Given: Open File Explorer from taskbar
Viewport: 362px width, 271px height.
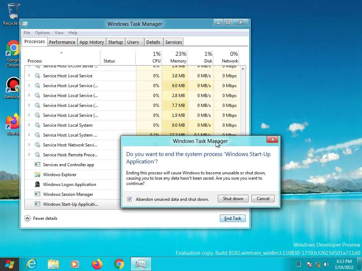Looking at the screenshot, I should [53, 264].
